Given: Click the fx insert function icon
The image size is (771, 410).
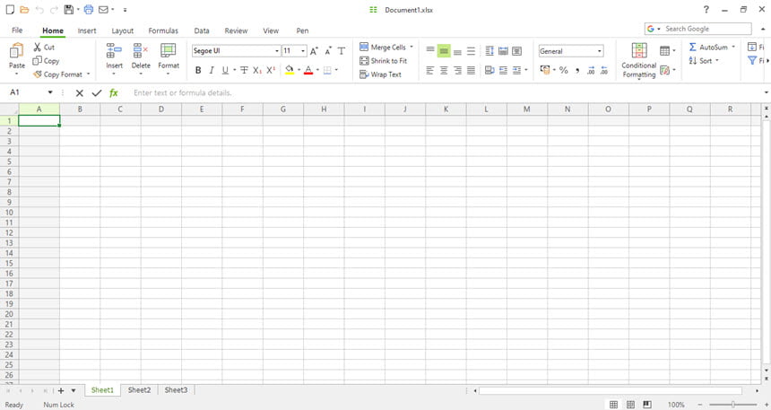Looking at the screenshot, I should click(x=114, y=92).
